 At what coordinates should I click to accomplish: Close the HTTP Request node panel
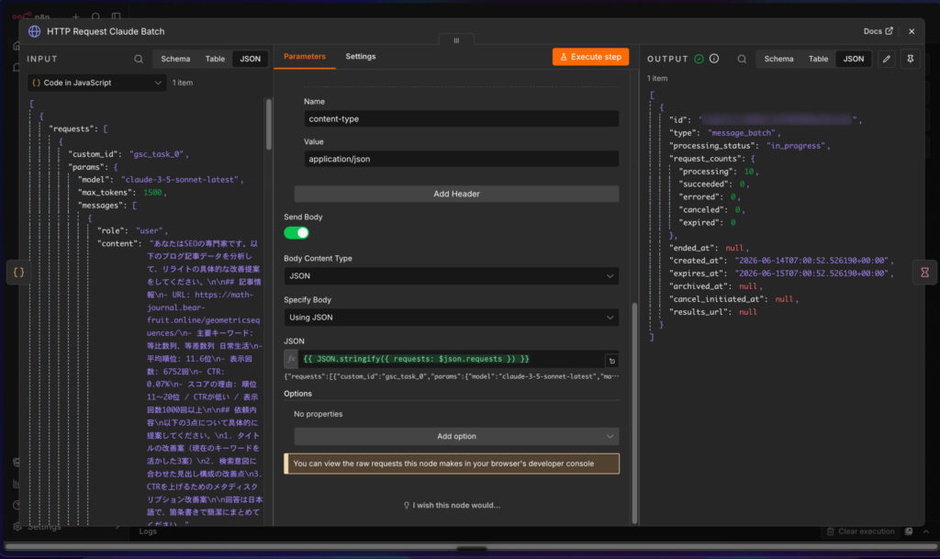point(912,31)
